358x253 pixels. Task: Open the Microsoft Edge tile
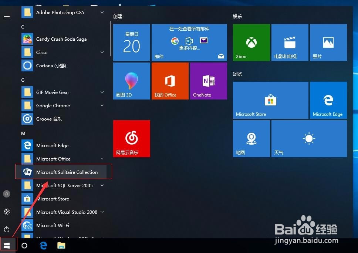coord(328,100)
